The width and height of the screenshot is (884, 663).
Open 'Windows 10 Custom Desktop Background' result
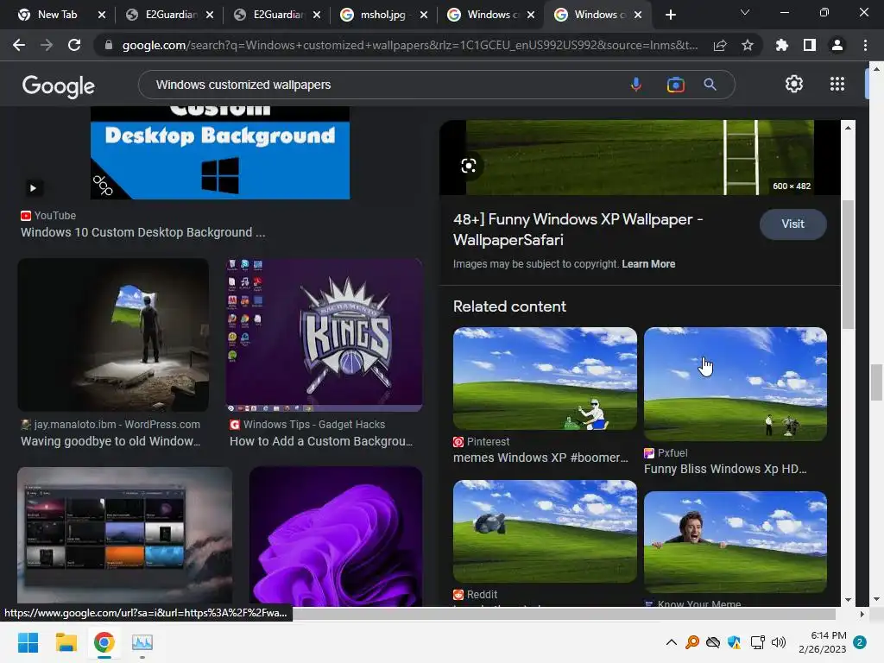[x=142, y=232]
